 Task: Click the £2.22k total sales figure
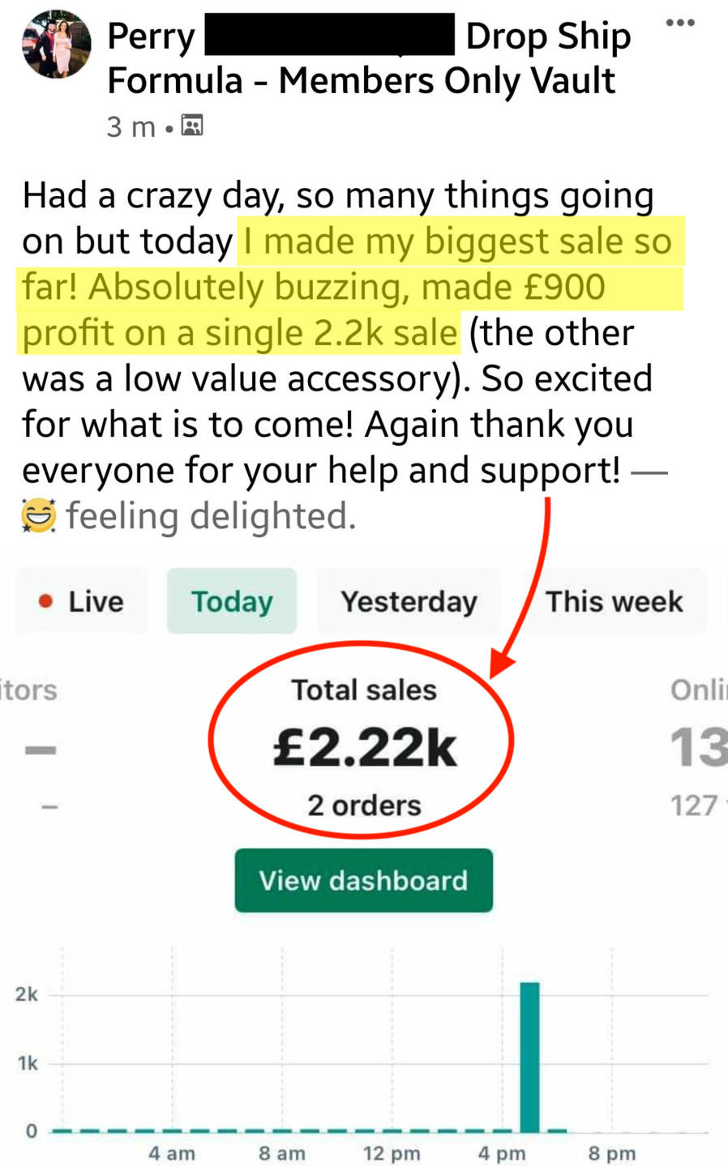coord(364,747)
